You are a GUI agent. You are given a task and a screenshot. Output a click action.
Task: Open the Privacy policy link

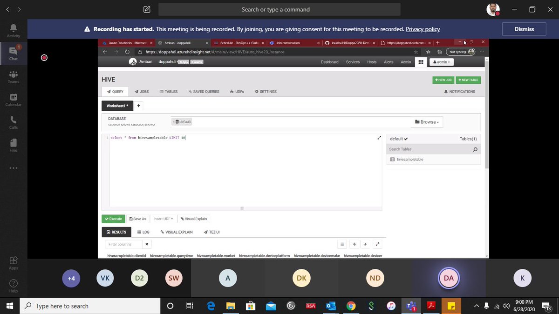tap(423, 29)
